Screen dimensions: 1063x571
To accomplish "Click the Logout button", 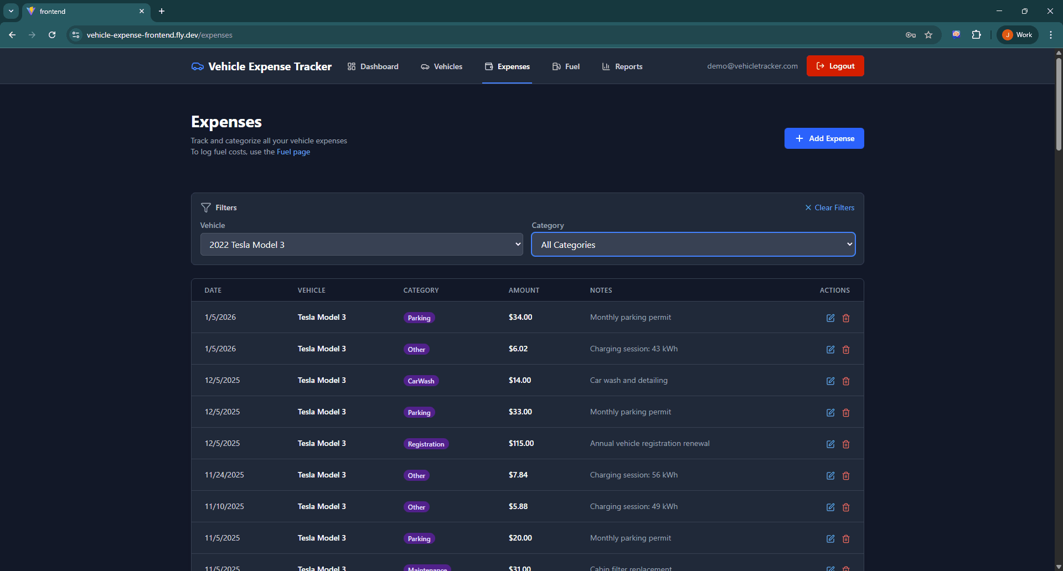I will (835, 65).
